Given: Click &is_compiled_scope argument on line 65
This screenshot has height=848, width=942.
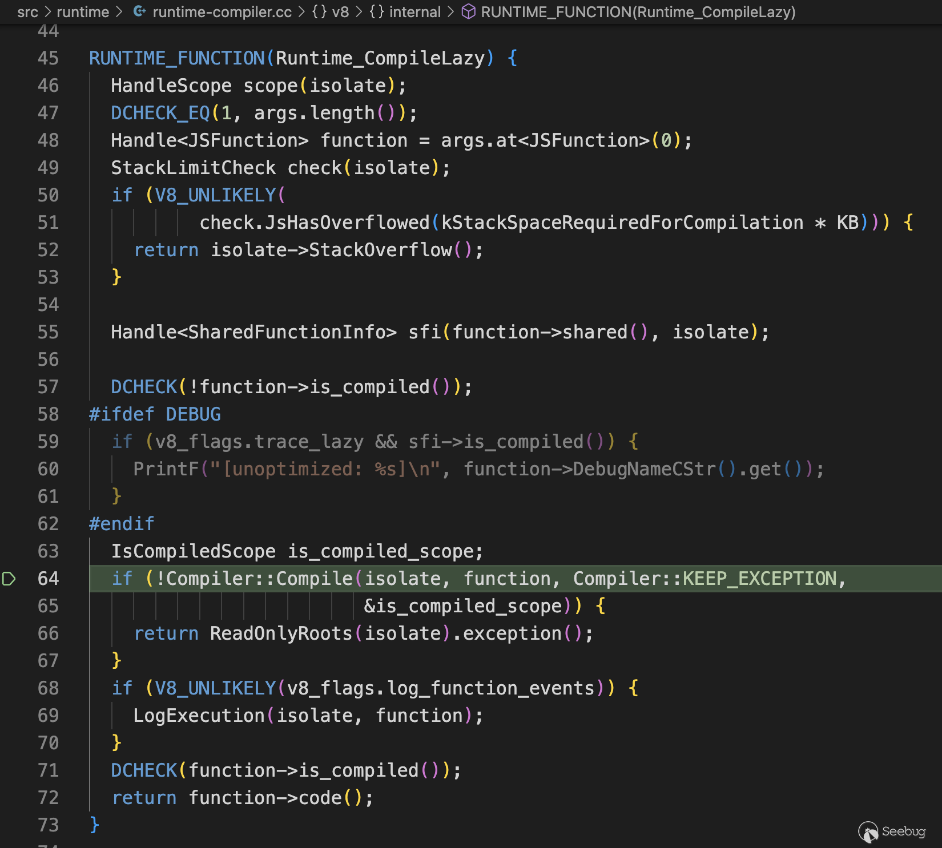Looking at the screenshot, I should coord(463,606).
